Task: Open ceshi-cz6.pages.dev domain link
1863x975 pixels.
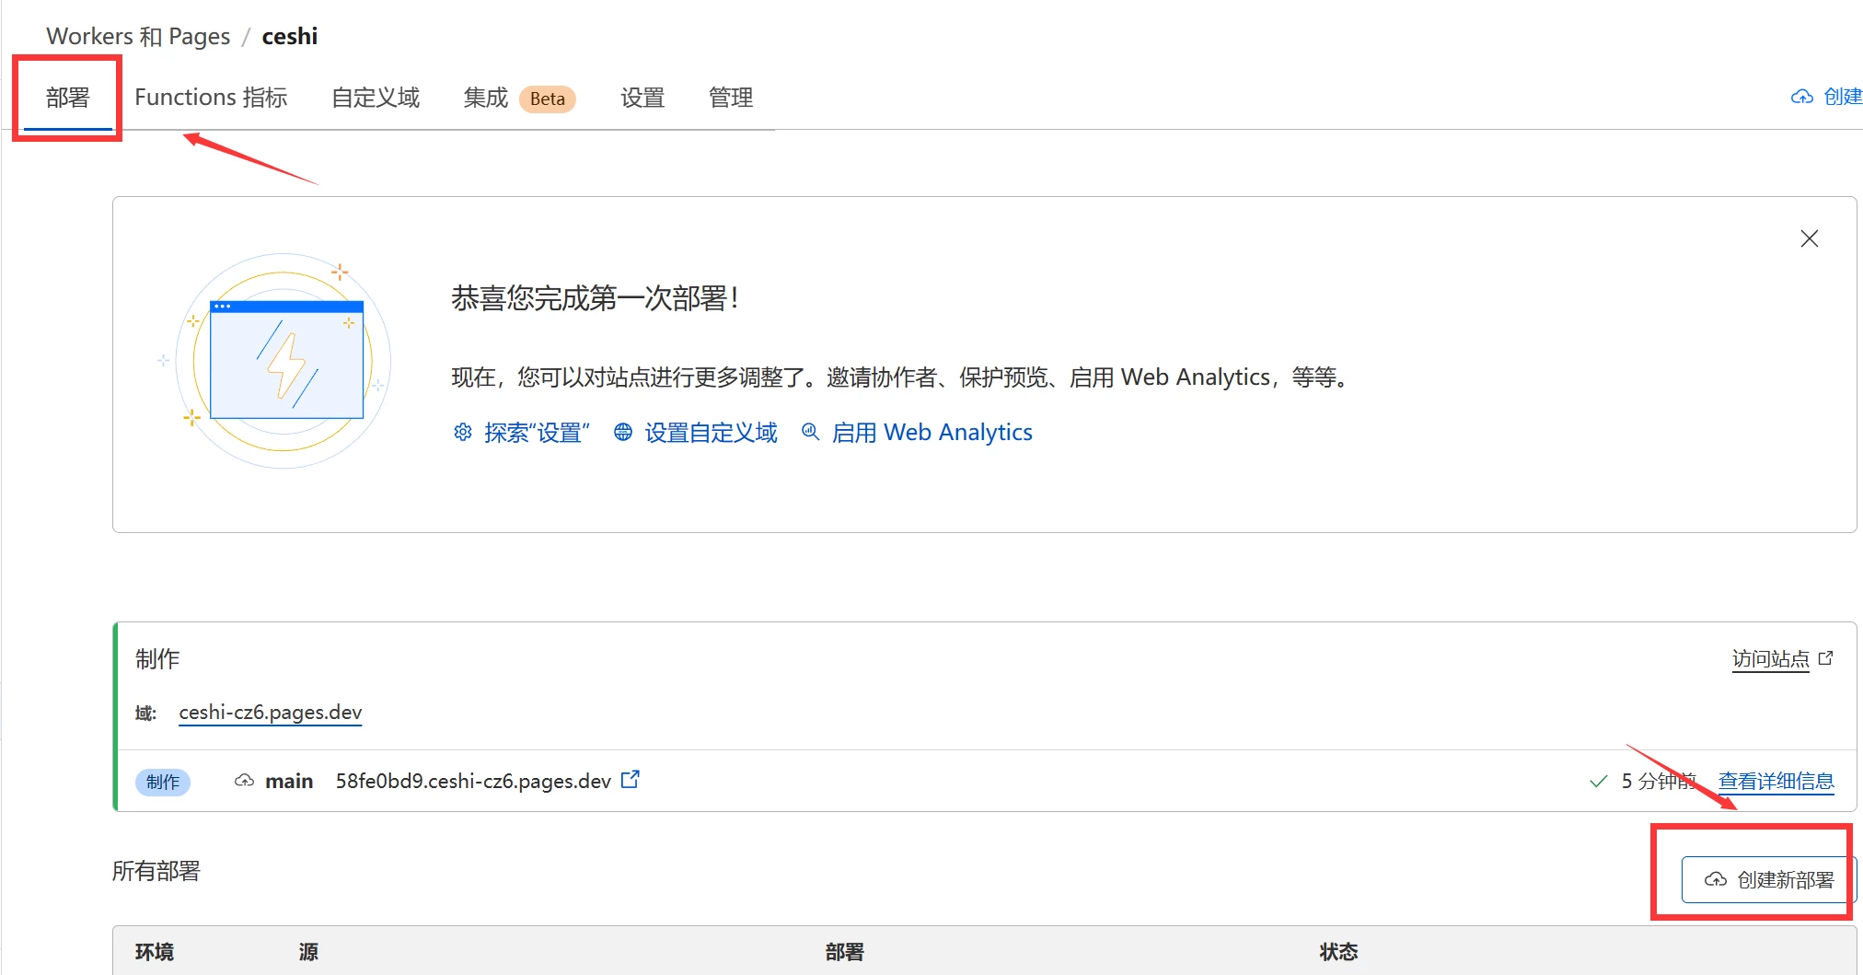Action: 270,713
